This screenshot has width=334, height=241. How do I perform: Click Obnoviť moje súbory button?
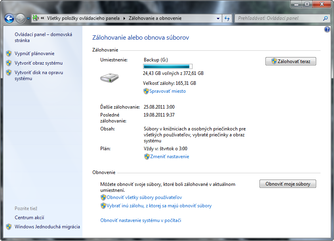pyautogui.click(x=288, y=184)
